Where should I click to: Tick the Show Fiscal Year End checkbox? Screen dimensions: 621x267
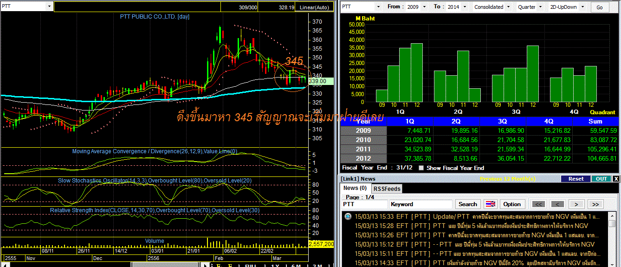tap(421, 168)
